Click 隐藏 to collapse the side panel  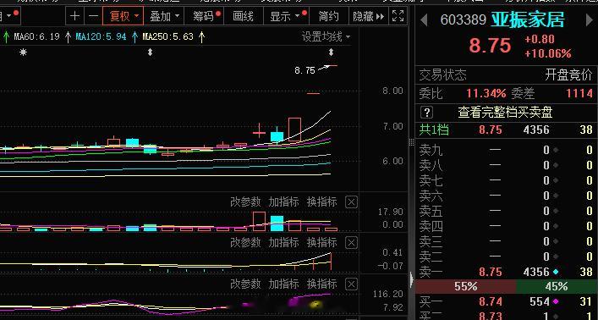click(369, 16)
